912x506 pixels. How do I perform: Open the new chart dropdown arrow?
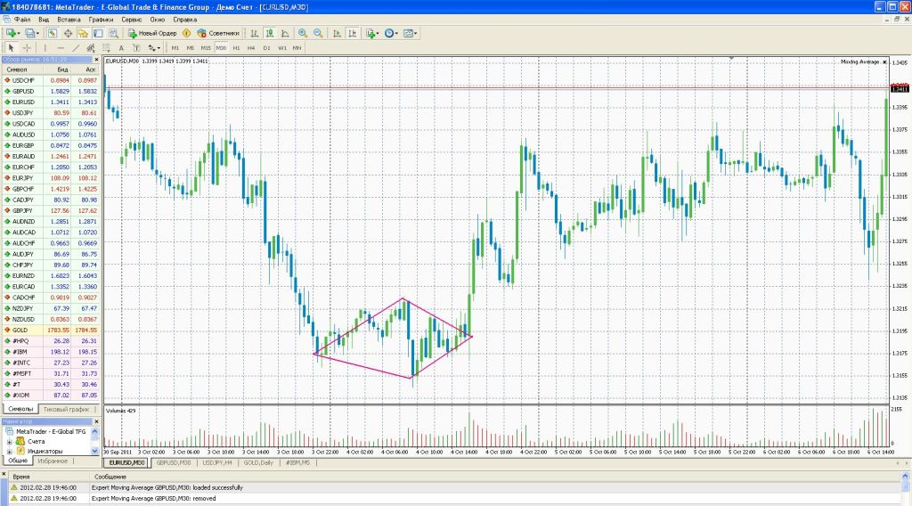(x=19, y=33)
